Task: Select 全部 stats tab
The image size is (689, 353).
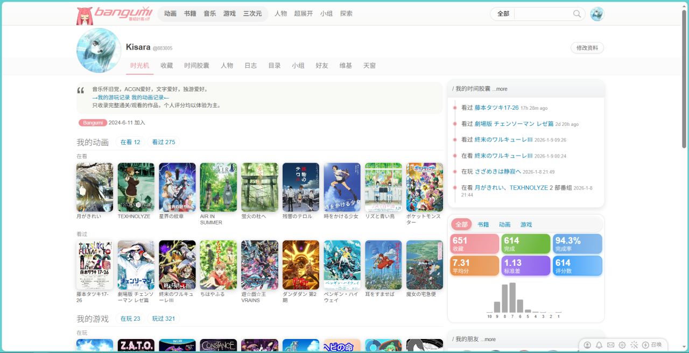Action: pyautogui.click(x=462, y=224)
